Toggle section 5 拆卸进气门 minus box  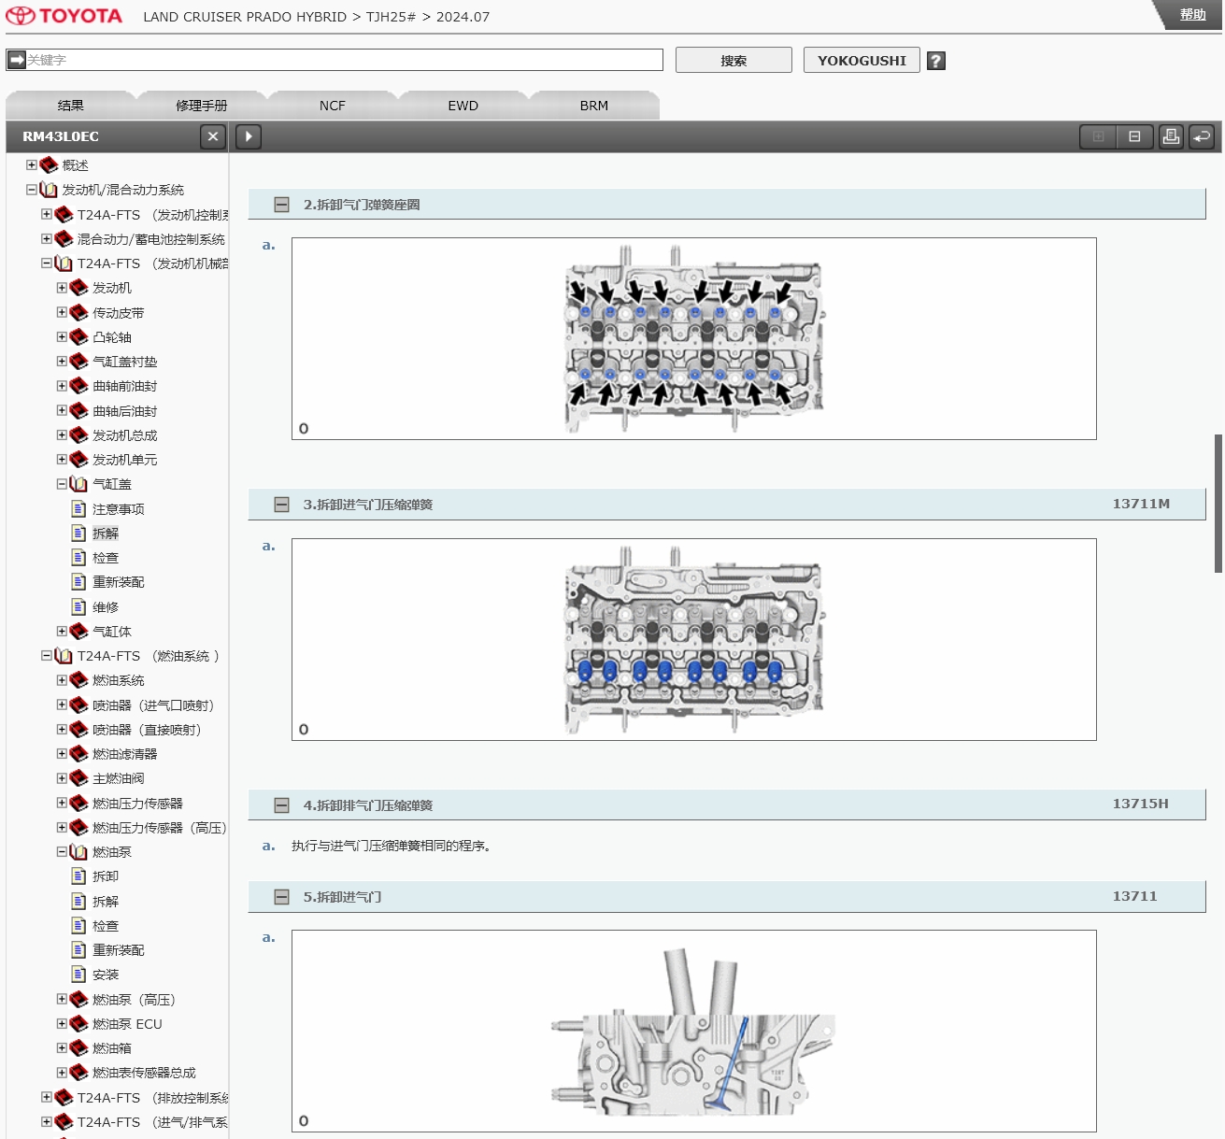(281, 897)
